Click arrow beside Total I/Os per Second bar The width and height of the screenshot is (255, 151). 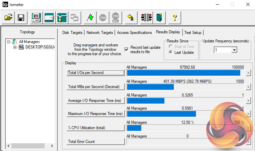click(x=248, y=73)
